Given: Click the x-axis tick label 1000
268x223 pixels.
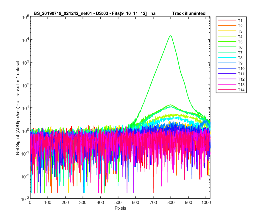Looking at the screenshot, I should click(x=206, y=202).
